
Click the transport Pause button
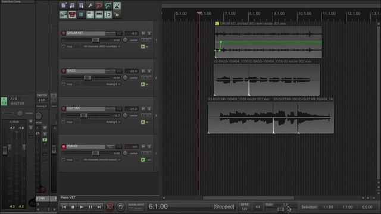(x=90, y=207)
